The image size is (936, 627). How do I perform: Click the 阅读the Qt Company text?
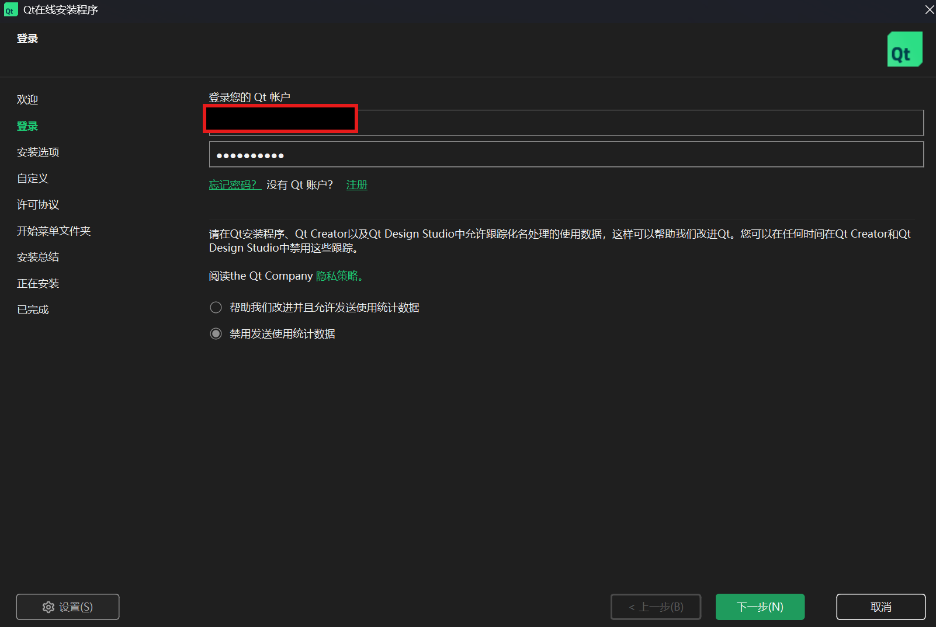tap(261, 276)
